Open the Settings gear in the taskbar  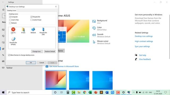pos(123,92)
